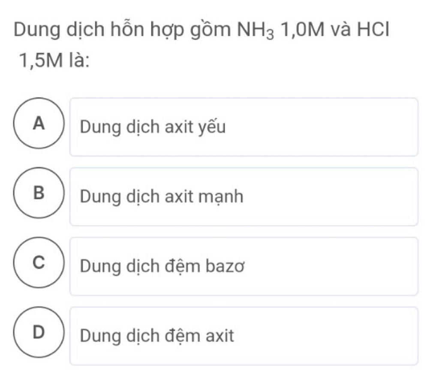The height and width of the screenshot is (385, 439).
Task: Pick option C for base buffer solution
Action: click(39, 262)
